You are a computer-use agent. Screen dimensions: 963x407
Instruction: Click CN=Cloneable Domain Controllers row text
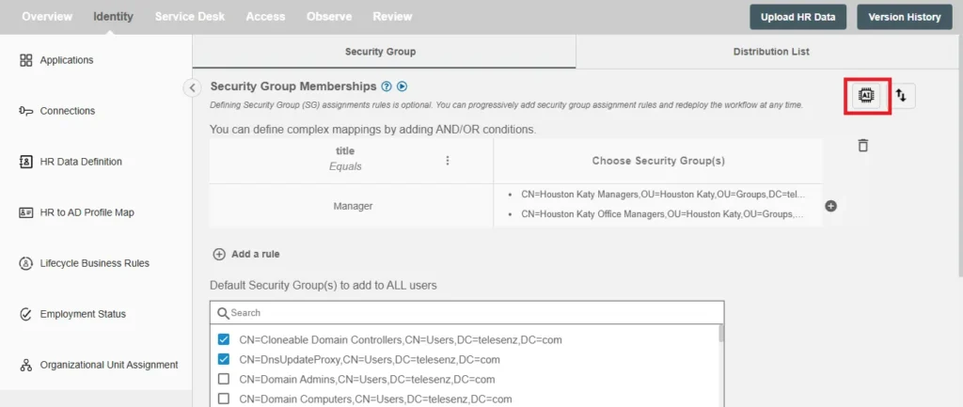(x=401, y=339)
